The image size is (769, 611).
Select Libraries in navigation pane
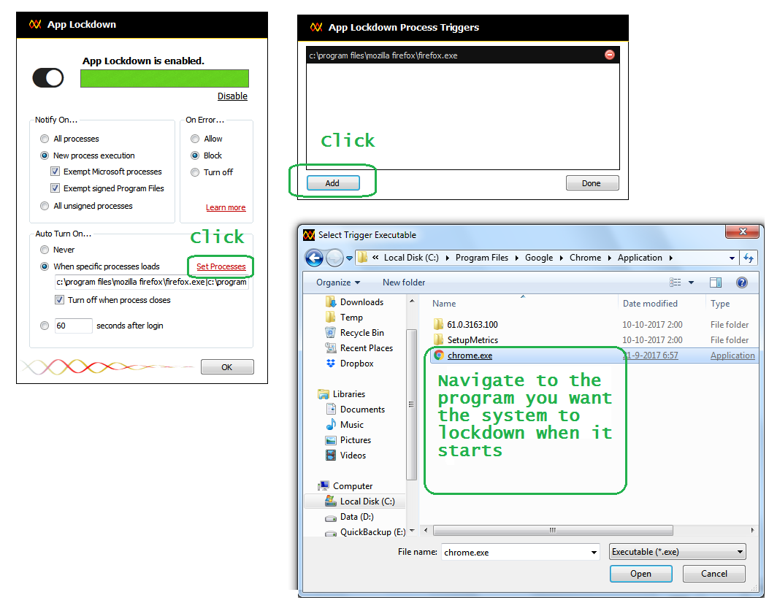[x=348, y=393]
